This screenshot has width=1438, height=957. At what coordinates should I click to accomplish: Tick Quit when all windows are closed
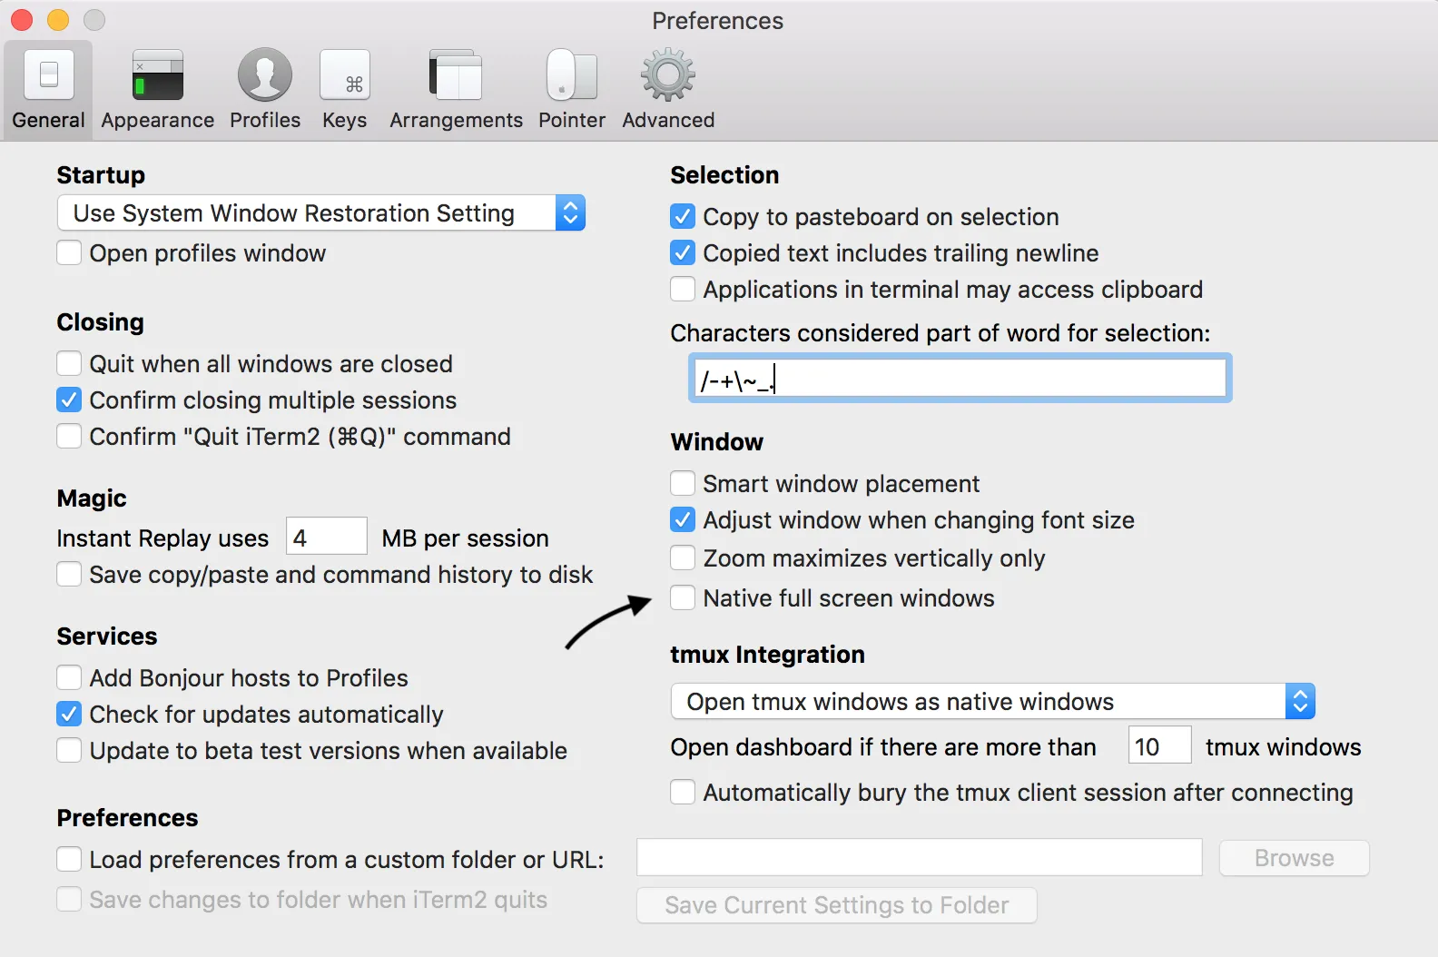coord(69,363)
